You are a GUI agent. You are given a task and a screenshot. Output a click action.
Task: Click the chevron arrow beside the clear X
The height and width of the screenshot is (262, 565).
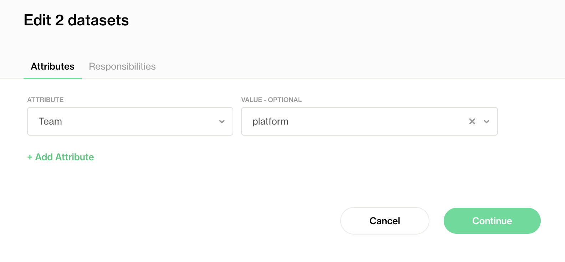[x=487, y=122]
